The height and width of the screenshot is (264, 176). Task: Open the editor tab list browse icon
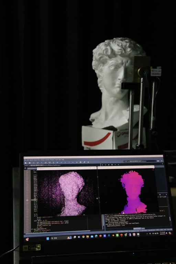(25, 168)
